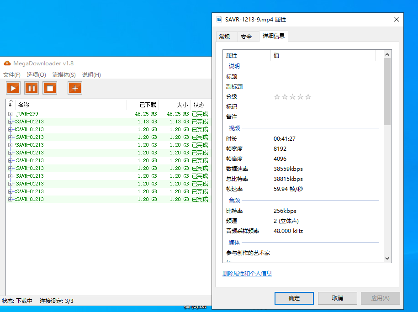Open the 文件(F) menu in MegaDownloader
The image size is (418, 312).
tap(12, 74)
